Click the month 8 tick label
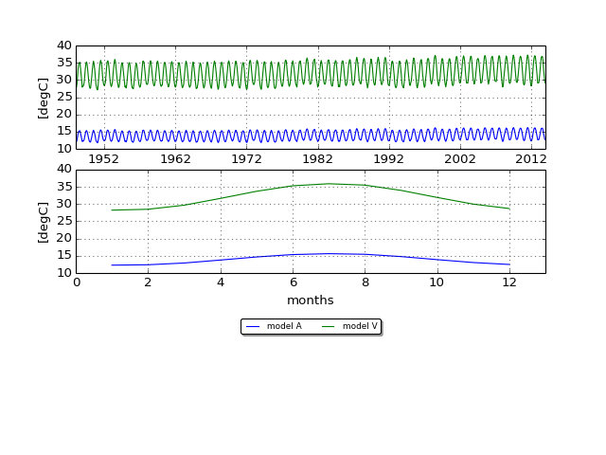606x455 pixels. pos(365,282)
